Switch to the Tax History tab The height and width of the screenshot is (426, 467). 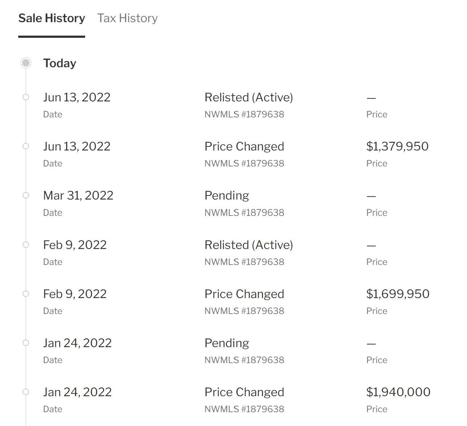coord(127,18)
